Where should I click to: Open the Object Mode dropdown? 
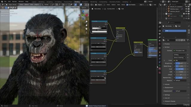(12, 5)
